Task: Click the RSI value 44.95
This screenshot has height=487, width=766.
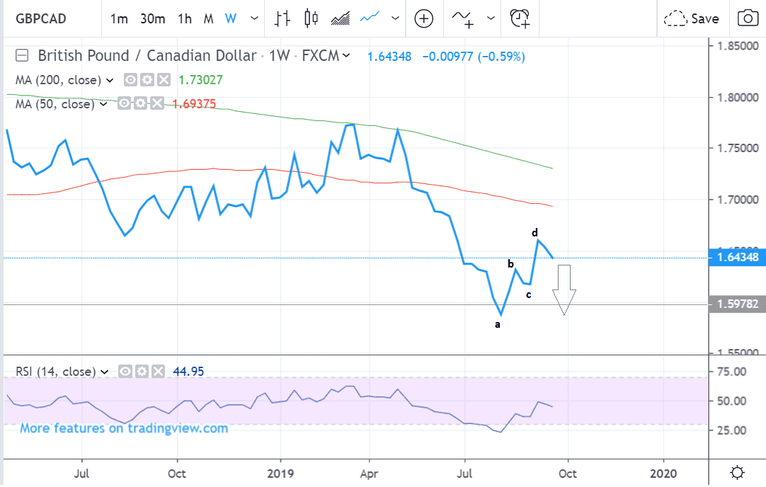Action: 188,372
